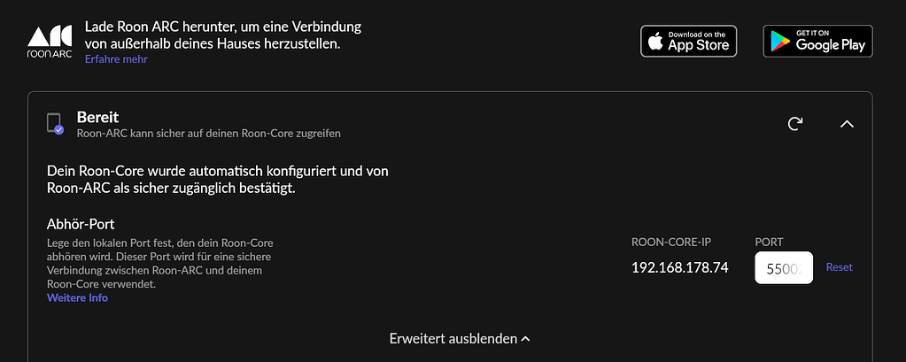Reset the port via the Reset link
The height and width of the screenshot is (362, 906).
839,267
